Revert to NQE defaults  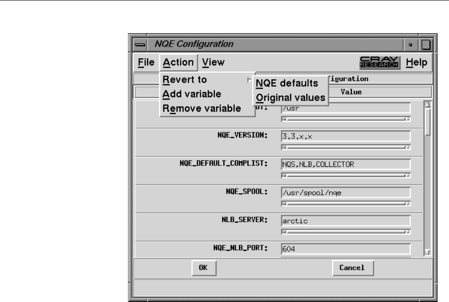(x=290, y=83)
